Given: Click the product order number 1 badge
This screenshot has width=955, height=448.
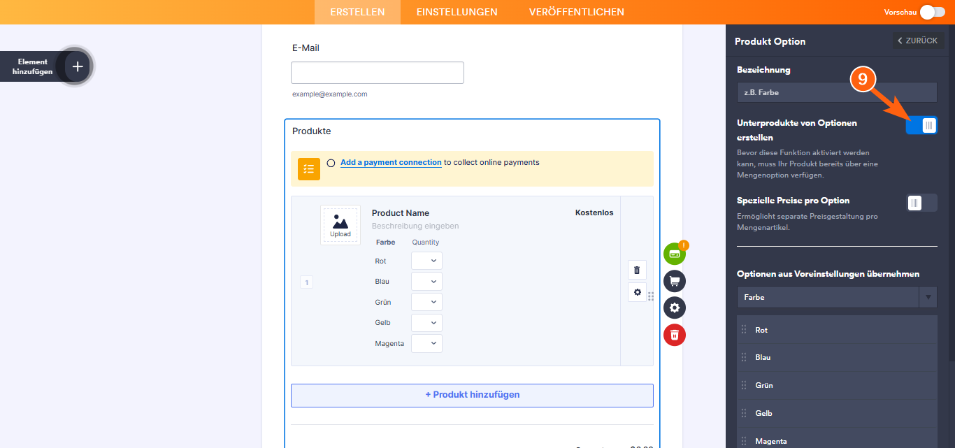Looking at the screenshot, I should click(x=306, y=282).
